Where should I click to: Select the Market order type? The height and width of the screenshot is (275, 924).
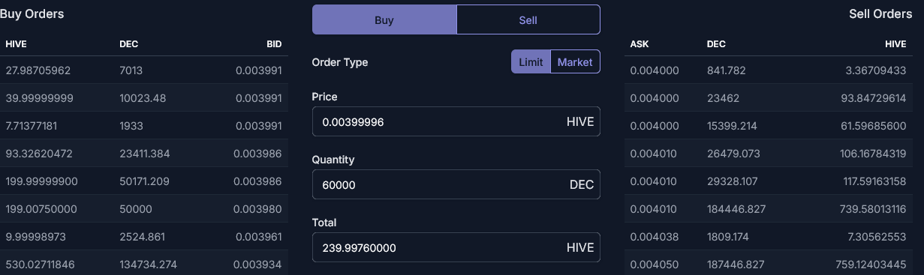tap(575, 62)
